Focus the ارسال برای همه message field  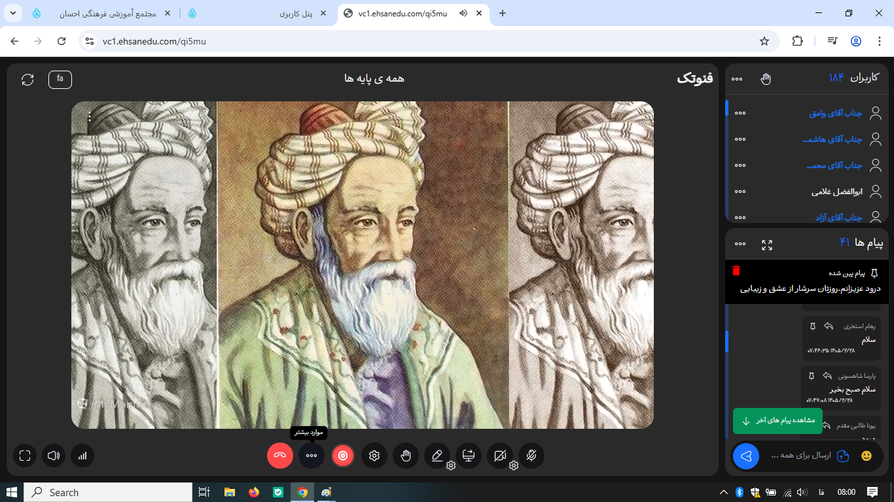tap(801, 456)
